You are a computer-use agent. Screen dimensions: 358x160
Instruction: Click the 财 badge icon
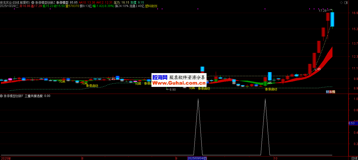(327, 92)
